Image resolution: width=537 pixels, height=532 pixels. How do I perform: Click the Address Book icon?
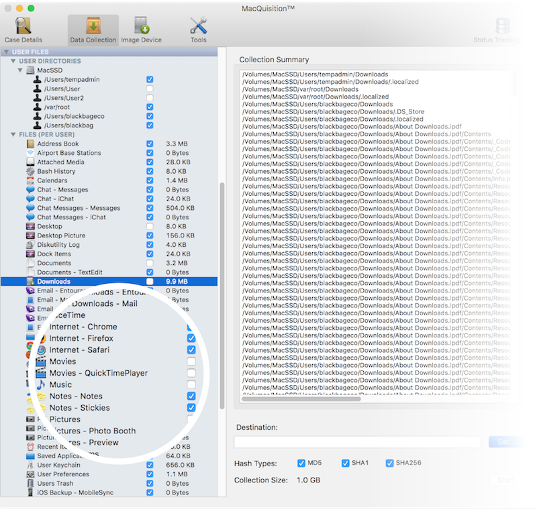pyautogui.click(x=30, y=144)
